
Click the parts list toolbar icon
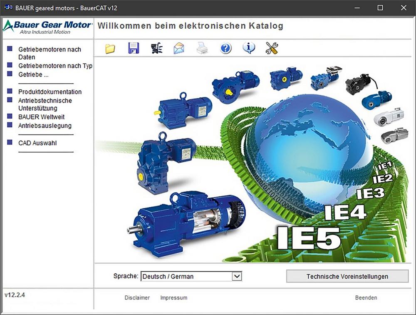pyautogui.click(x=156, y=49)
